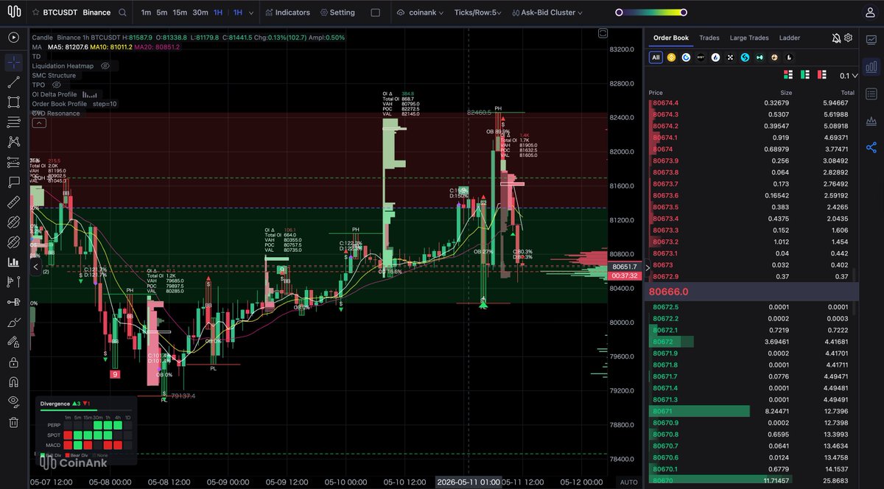Switch to the Trades tab

pos(709,38)
